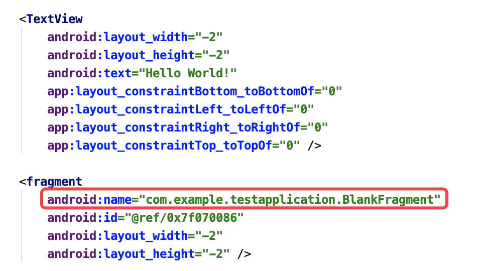
Task: Click the highlighted android:name attribute line
Action: click(x=244, y=199)
